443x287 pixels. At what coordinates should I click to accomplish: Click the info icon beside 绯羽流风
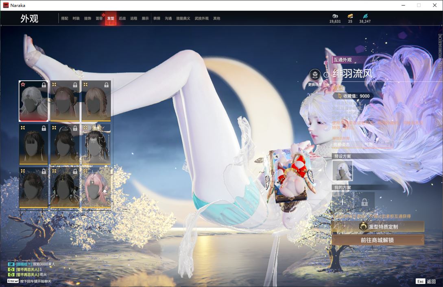[x=326, y=75]
